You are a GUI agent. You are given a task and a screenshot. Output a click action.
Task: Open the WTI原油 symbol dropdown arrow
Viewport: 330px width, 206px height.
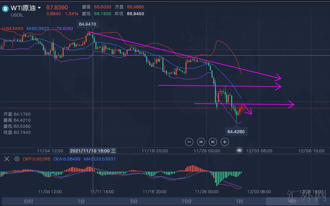pos(39,8)
